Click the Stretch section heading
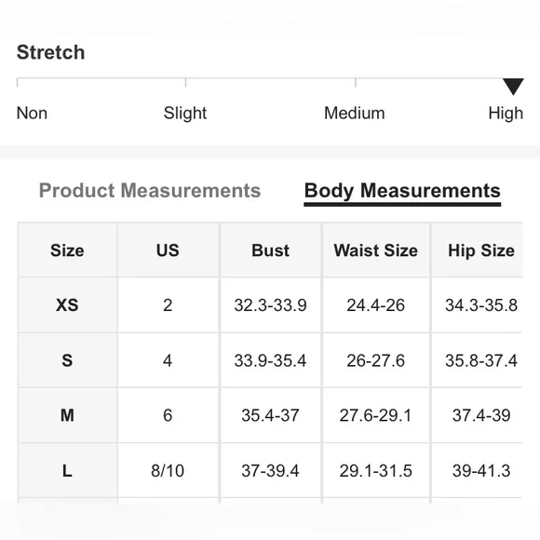The image size is (540, 540). [x=50, y=52]
